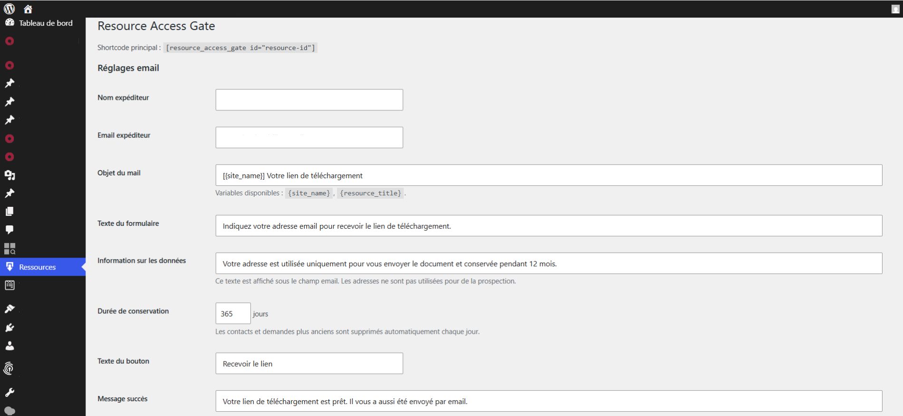Viewport: 903px width, 416px height.
Task: Open the WordPress logo menu
Action: coord(9,9)
